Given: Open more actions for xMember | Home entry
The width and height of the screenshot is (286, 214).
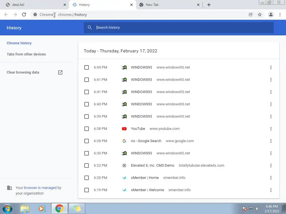Looking at the screenshot, I should [271, 178].
